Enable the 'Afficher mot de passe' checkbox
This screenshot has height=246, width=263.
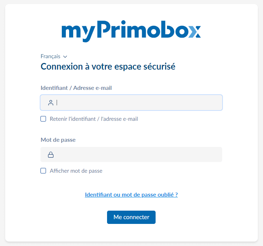pos(43,171)
